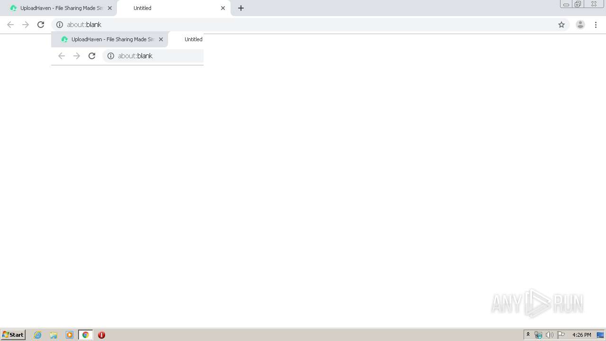Open the media player from the taskbar
606x341 pixels.
point(70,335)
